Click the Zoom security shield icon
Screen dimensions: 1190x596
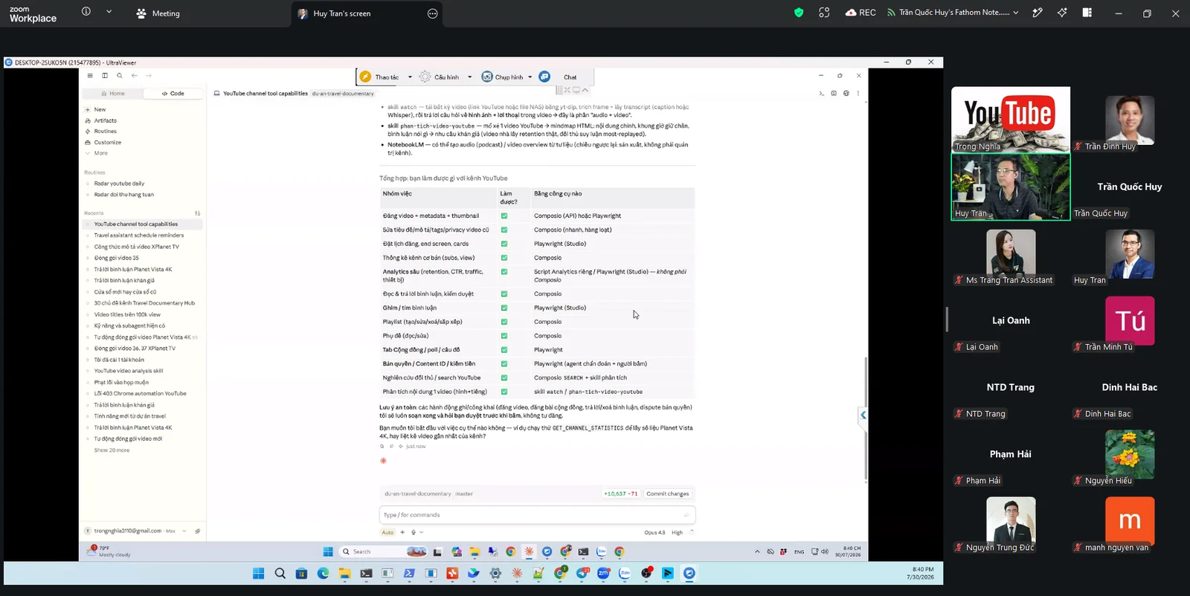coord(799,13)
